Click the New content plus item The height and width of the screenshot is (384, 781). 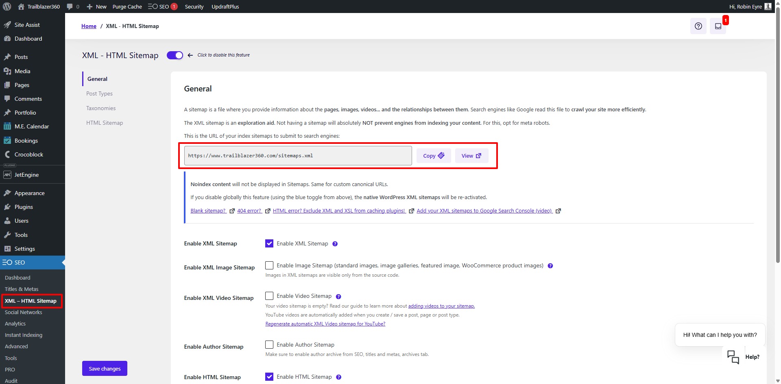(x=96, y=7)
